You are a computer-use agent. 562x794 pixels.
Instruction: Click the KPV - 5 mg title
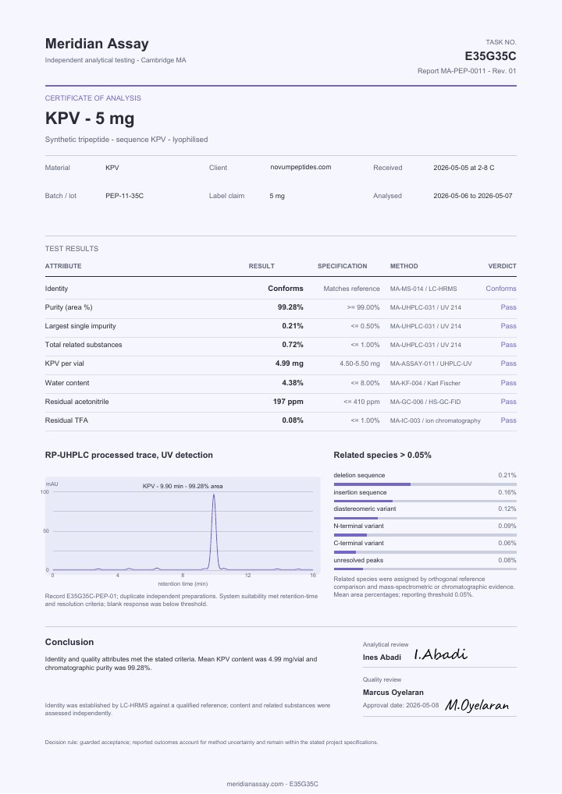(90, 119)
